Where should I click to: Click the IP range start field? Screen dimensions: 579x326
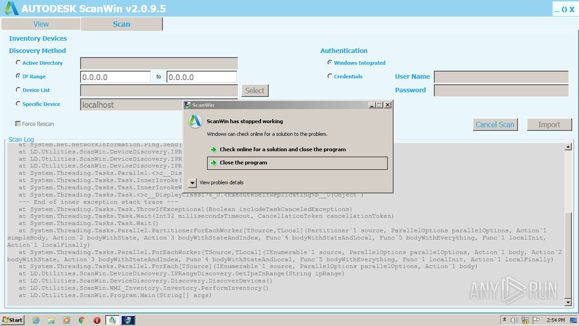tap(115, 77)
